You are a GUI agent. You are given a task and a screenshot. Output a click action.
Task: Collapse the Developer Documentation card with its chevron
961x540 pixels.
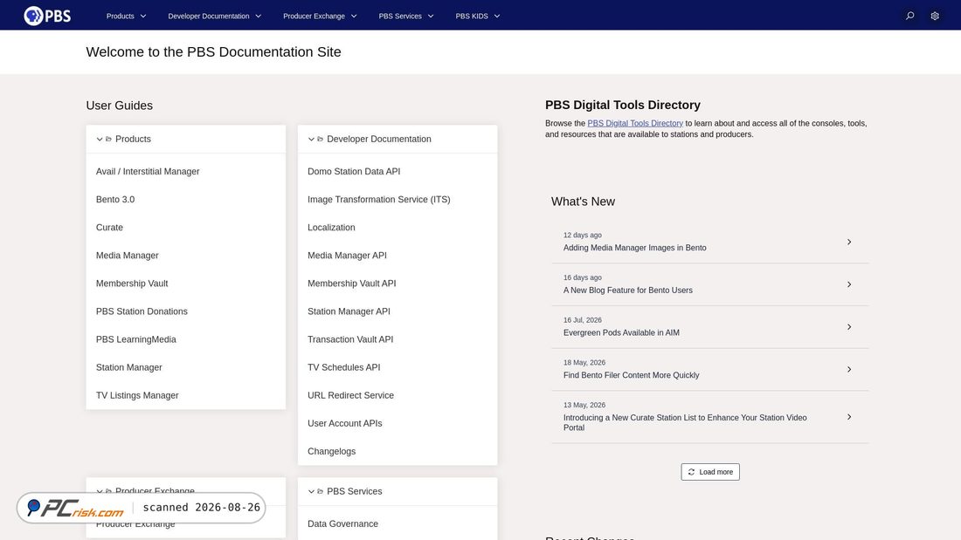point(311,139)
